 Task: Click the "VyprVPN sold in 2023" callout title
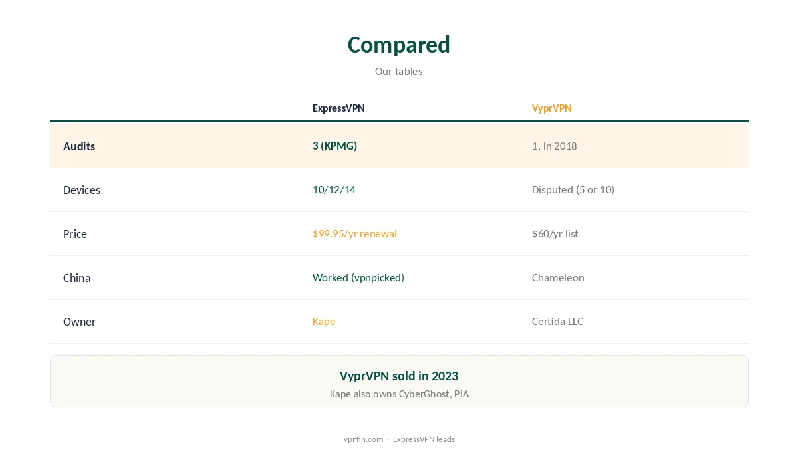[398, 376]
